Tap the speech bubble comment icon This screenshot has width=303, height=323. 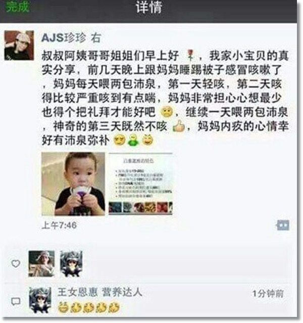click(16, 301)
